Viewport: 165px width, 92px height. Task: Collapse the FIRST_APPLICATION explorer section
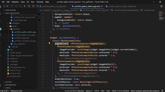pyautogui.click(x=12, y=13)
